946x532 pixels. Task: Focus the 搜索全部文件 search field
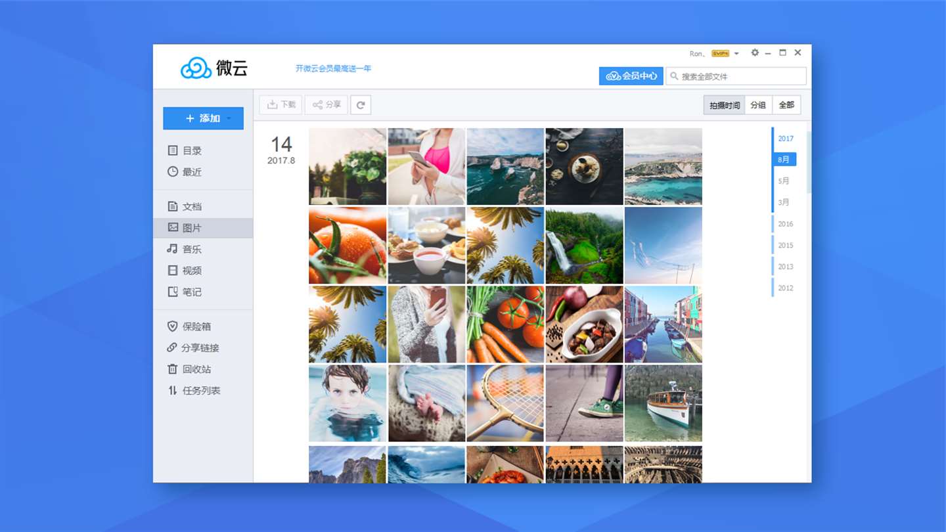[736, 76]
